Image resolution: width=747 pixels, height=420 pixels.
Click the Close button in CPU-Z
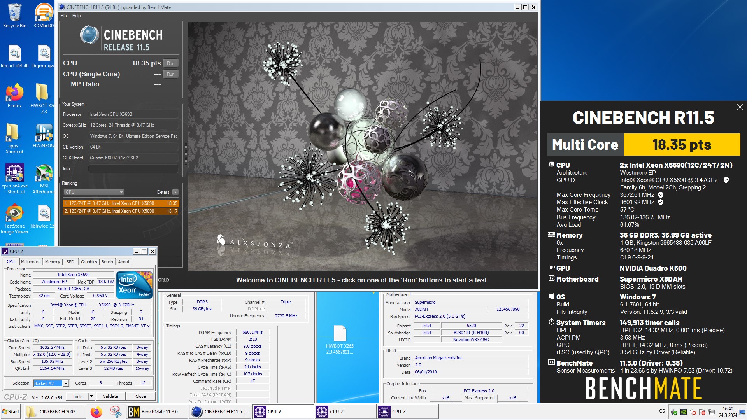pos(140,397)
